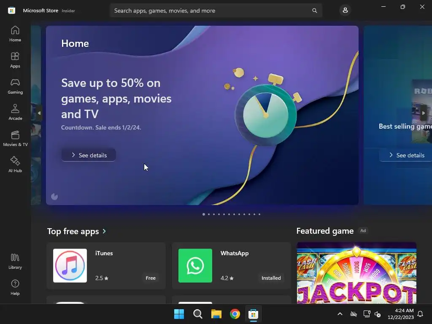Click the Ad badge next to Featured game
Viewport: 432px width, 324px height.
point(363,231)
